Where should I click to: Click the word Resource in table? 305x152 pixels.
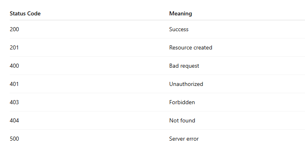pyautogui.click(x=179, y=47)
